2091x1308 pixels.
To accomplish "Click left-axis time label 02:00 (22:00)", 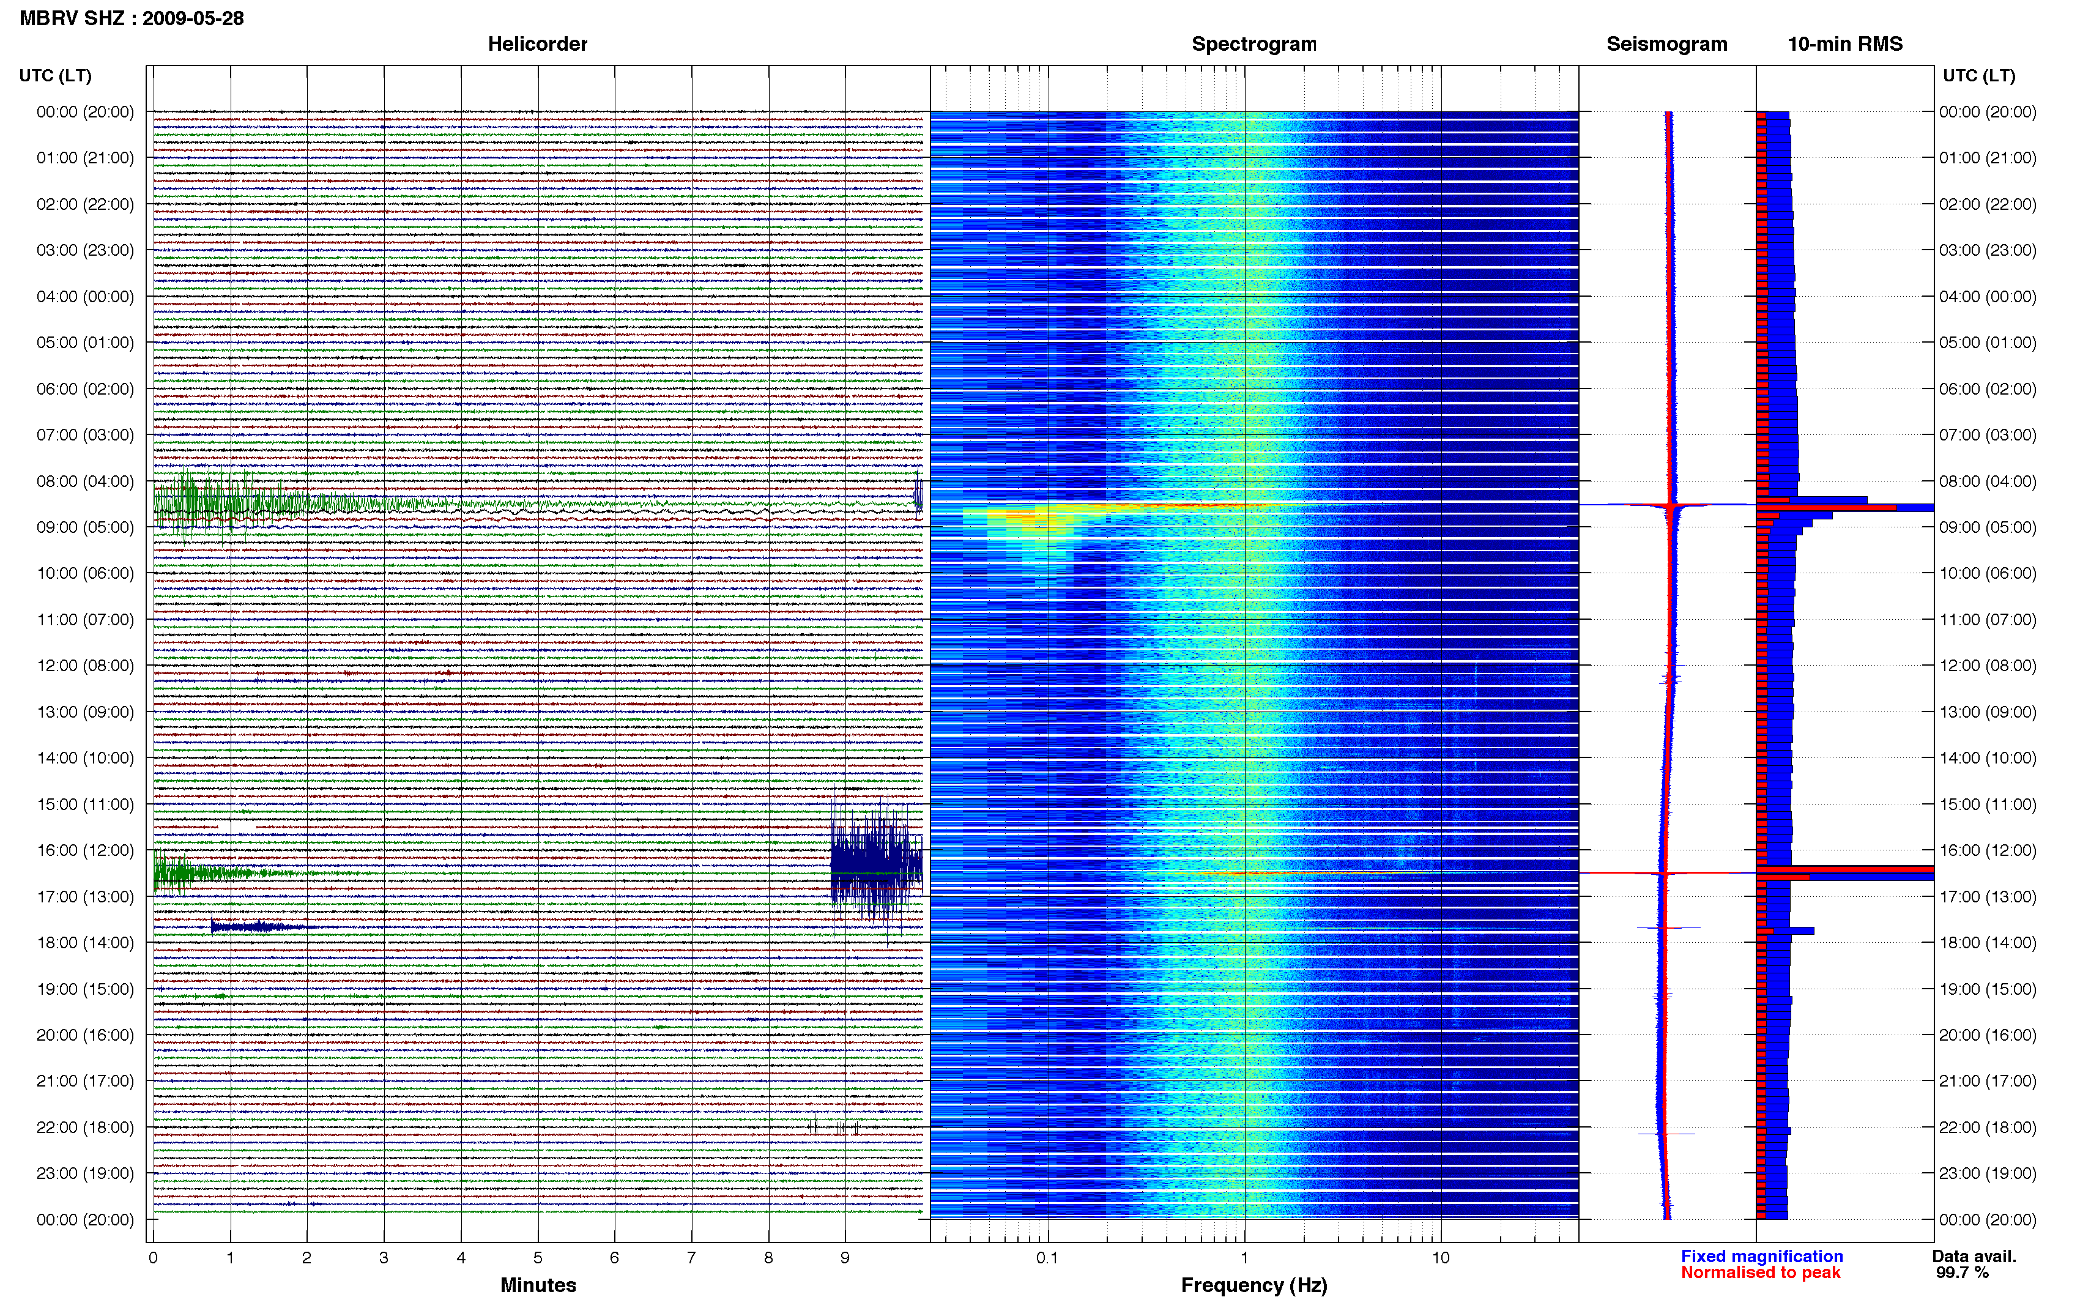I will click(x=85, y=204).
